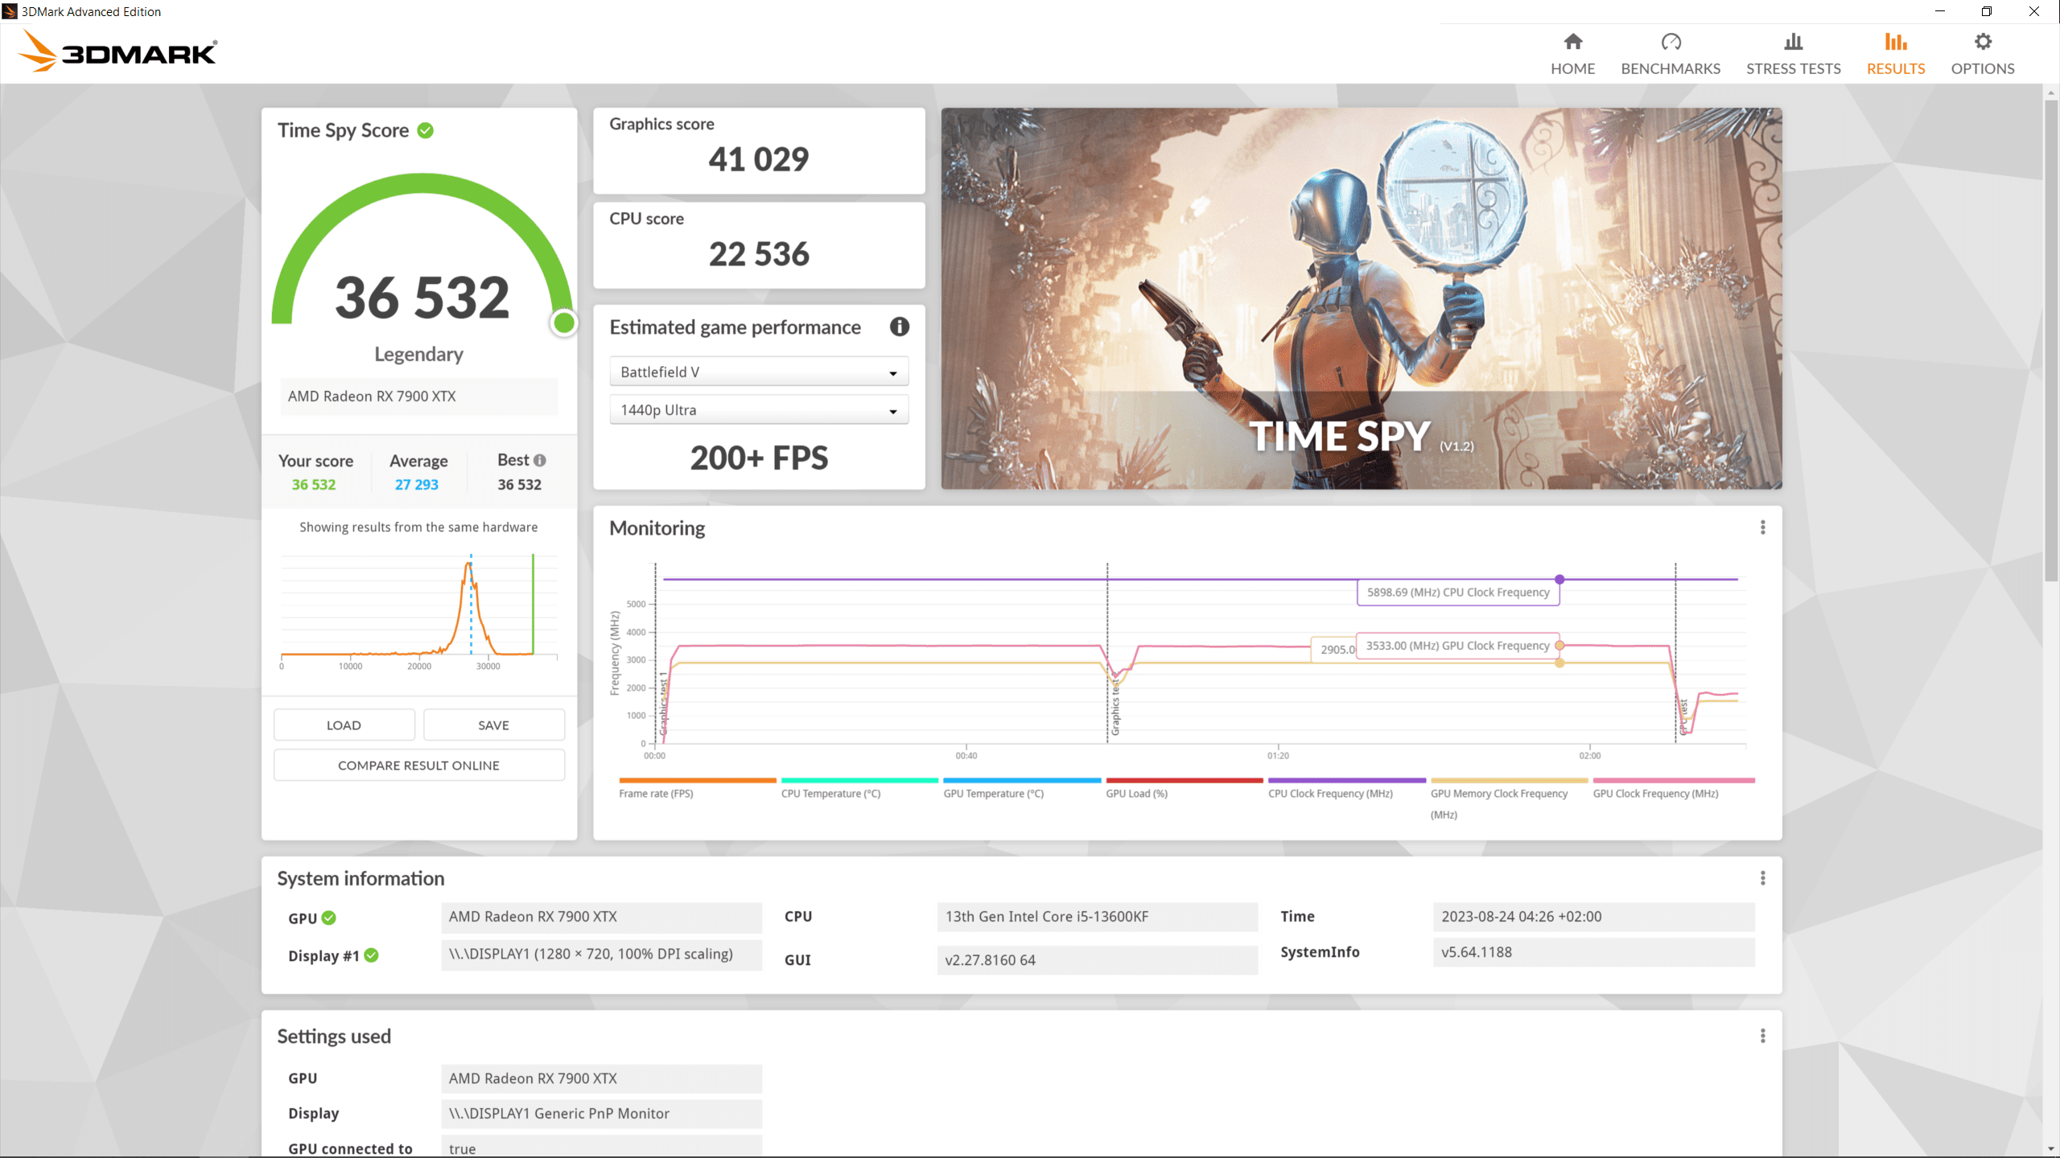Viewport: 2060px width, 1158px height.
Task: Click the Home house icon
Action: pyautogui.click(x=1572, y=42)
